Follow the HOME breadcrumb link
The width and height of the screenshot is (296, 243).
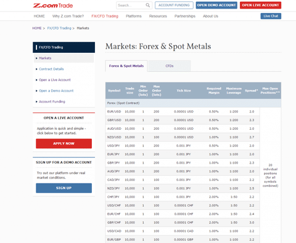[x=37, y=28]
